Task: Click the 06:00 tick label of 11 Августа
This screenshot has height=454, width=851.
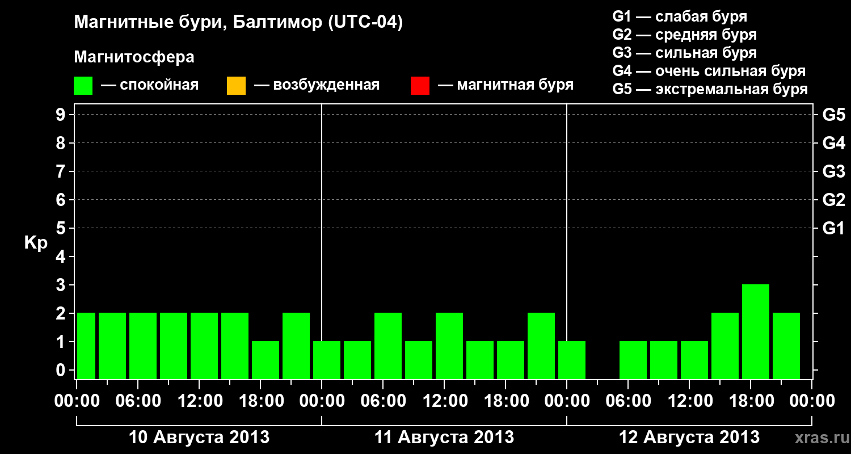Action: pyautogui.click(x=383, y=401)
